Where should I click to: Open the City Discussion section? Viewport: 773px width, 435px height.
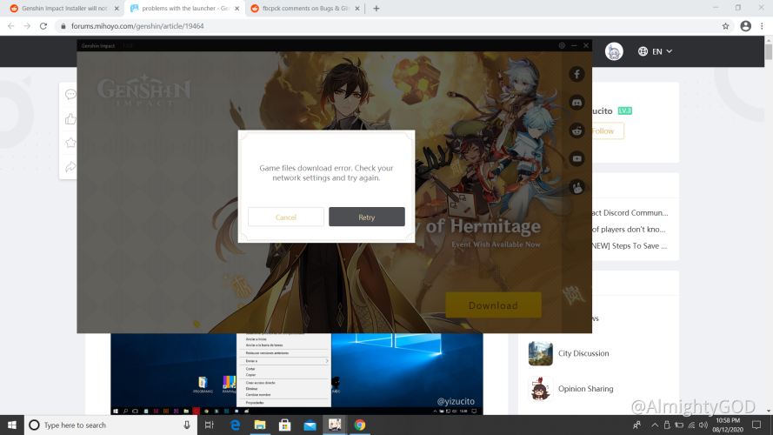click(x=583, y=353)
